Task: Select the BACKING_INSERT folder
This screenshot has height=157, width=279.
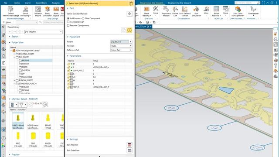Action: pyautogui.click(x=26, y=54)
